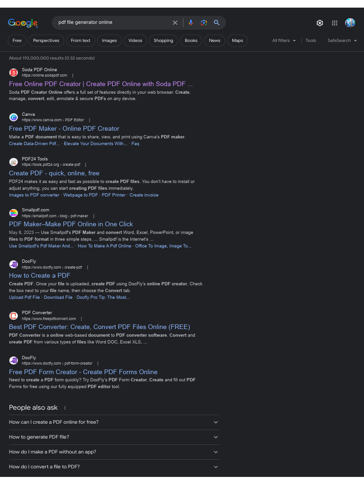Open "Free PDF Maker - Online PDF Creator" link

pos(64,129)
